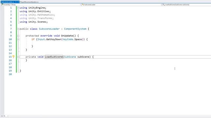Viewport: 211px width, 118px height.
Task: Click KeyCode in the if statement
Action: point(68,39)
